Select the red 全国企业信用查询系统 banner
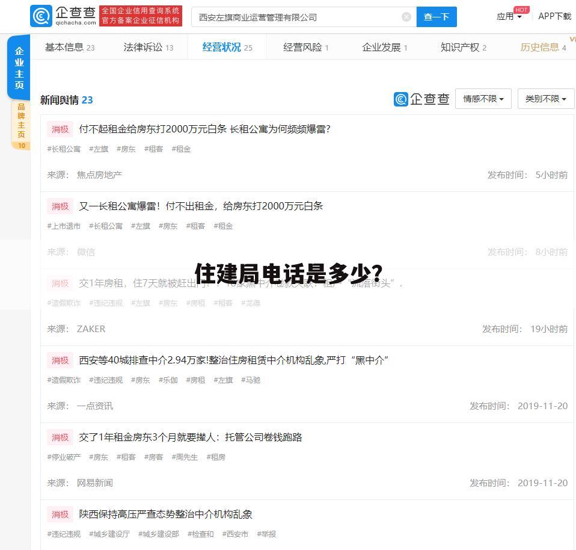The height and width of the screenshot is (550, 576). pos(141,16)
